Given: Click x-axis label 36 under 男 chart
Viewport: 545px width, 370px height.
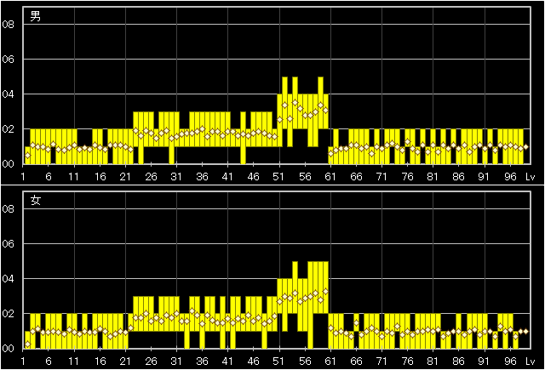Looking at the screenshot, I should click(202, 177).
